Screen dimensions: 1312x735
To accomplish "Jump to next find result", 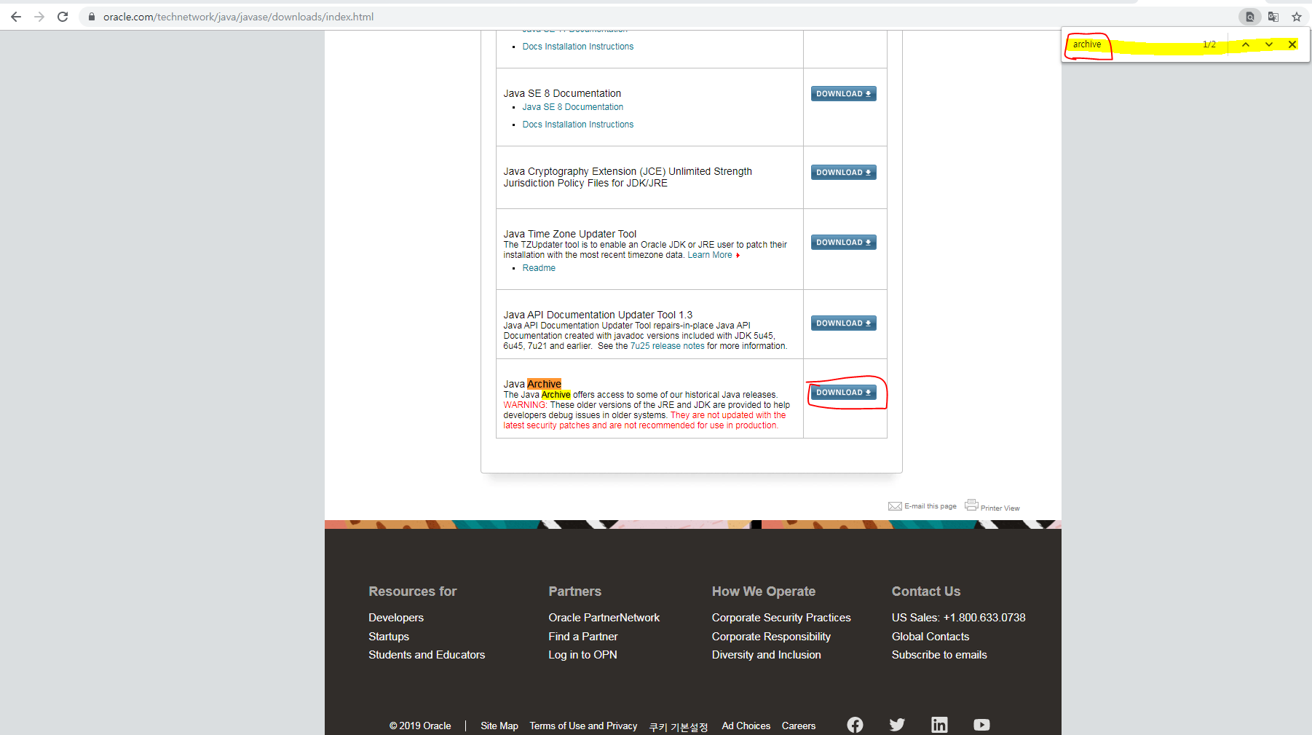I will tap(1269, 44).
